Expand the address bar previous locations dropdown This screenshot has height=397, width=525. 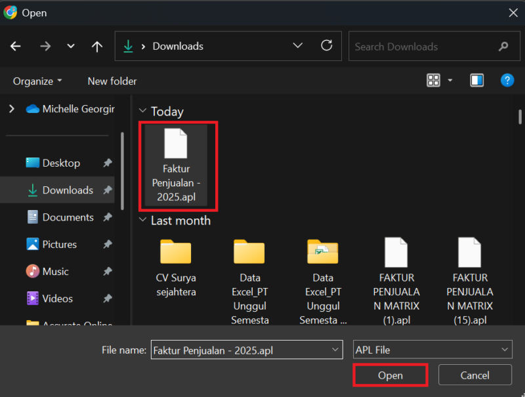click(x=298, y=46)
